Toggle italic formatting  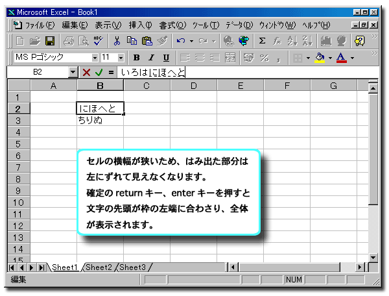coord(151,58)
